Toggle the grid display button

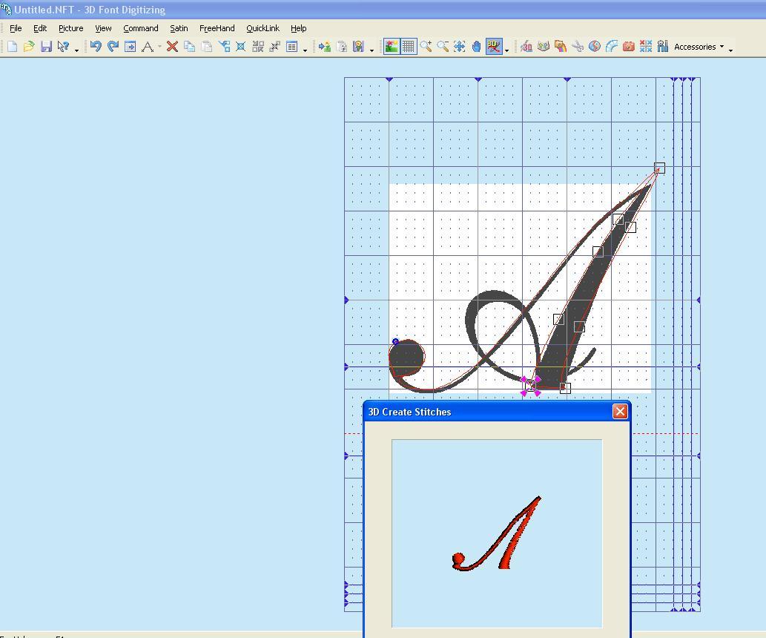[x=409, y=47]
